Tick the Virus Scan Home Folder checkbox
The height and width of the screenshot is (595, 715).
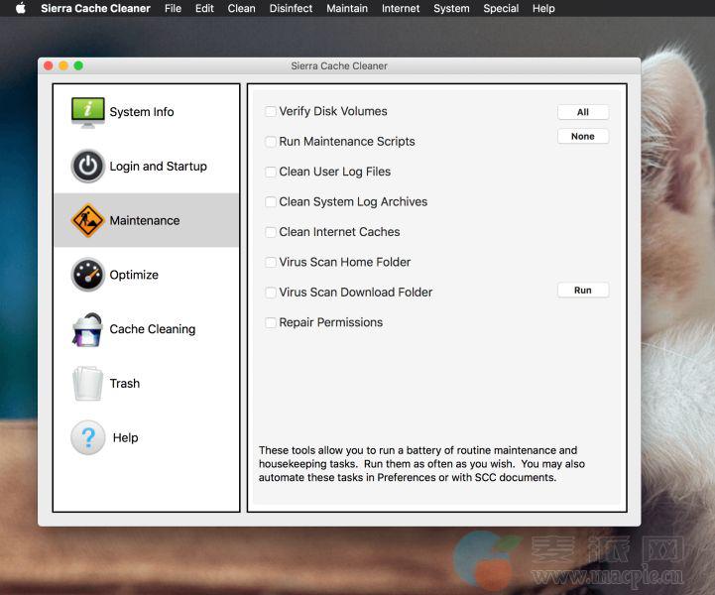[x=271, y=263]
